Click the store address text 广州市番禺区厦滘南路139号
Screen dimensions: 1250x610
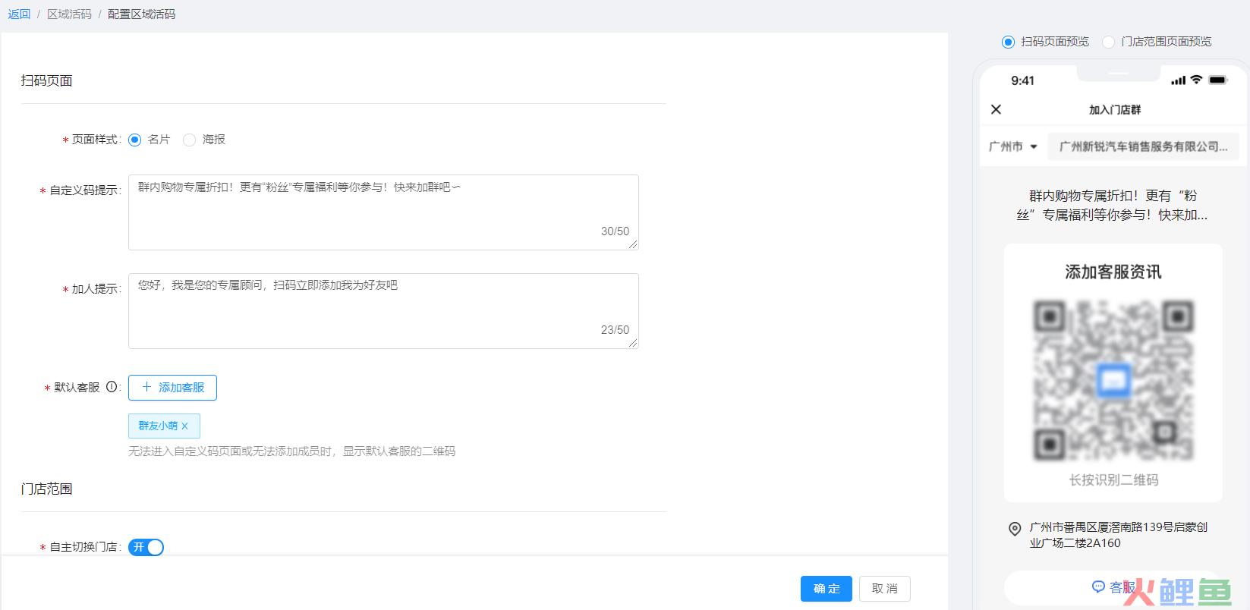1119,535
